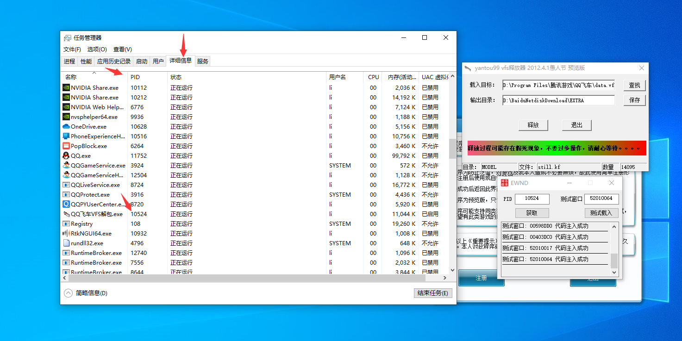
Task: Click the RuntimeBroker.exe icon with PID 12740
Action: [x=66, y=253]
